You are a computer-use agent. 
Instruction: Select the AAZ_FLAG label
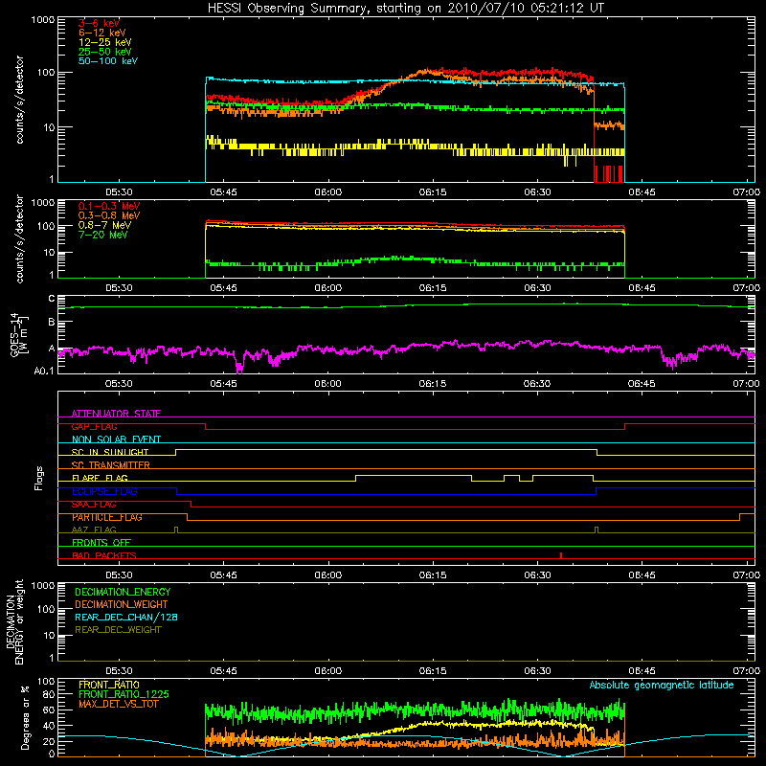click(x=94, y=529)
